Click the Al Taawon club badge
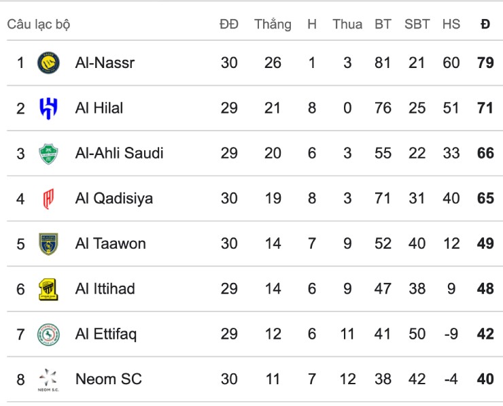The height and width of the screenshot is (406, 503). (48, 243)
